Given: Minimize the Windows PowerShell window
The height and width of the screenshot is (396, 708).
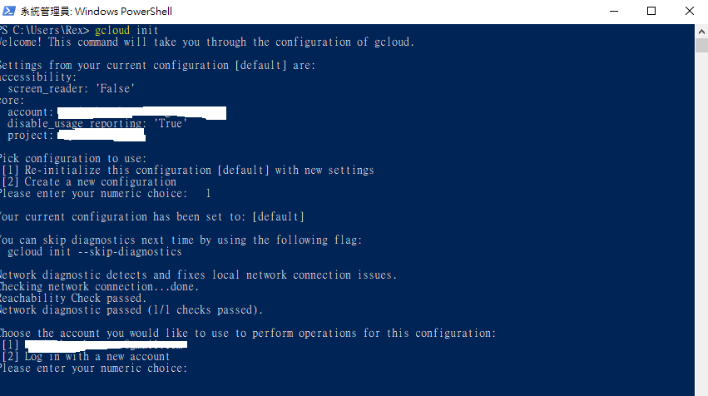Looking at the screenshot, I should coord(614,11).
